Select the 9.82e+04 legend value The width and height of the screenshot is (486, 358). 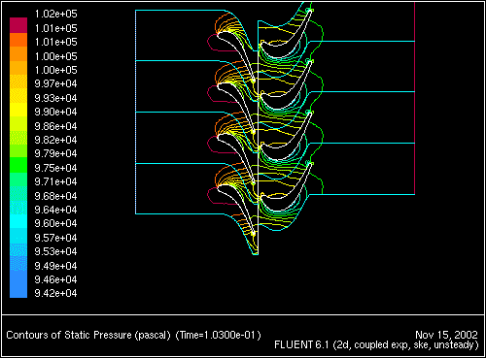tap(55, 140)
